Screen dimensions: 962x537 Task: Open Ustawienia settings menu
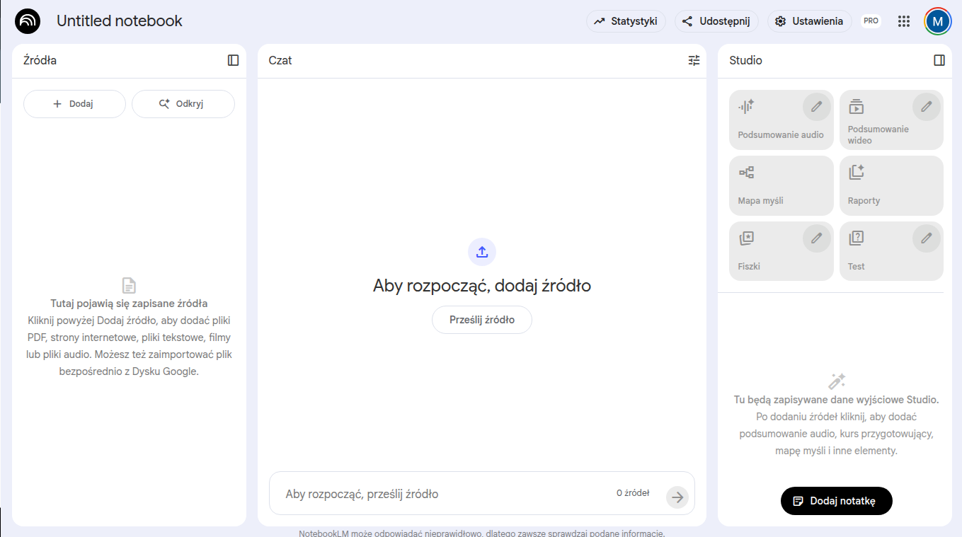point(809,21)
